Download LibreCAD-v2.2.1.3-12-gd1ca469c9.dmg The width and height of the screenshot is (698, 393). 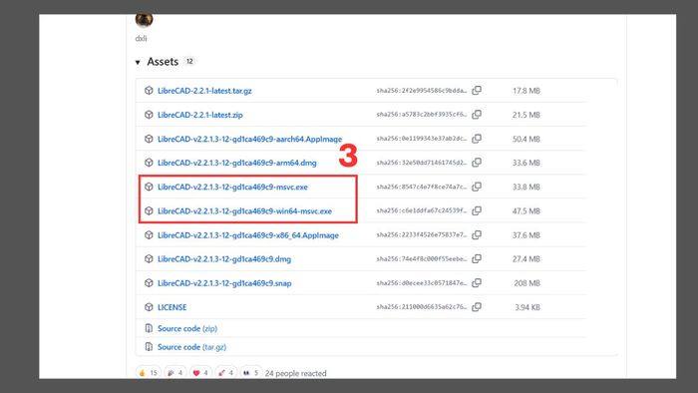[224, 259]
